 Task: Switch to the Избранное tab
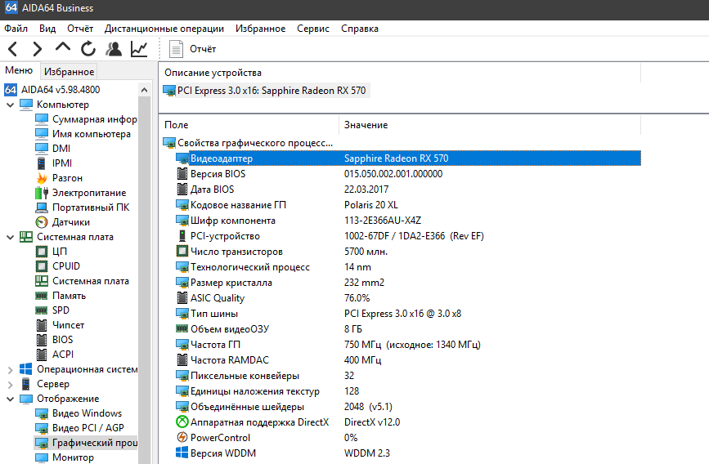click(70, 72)
